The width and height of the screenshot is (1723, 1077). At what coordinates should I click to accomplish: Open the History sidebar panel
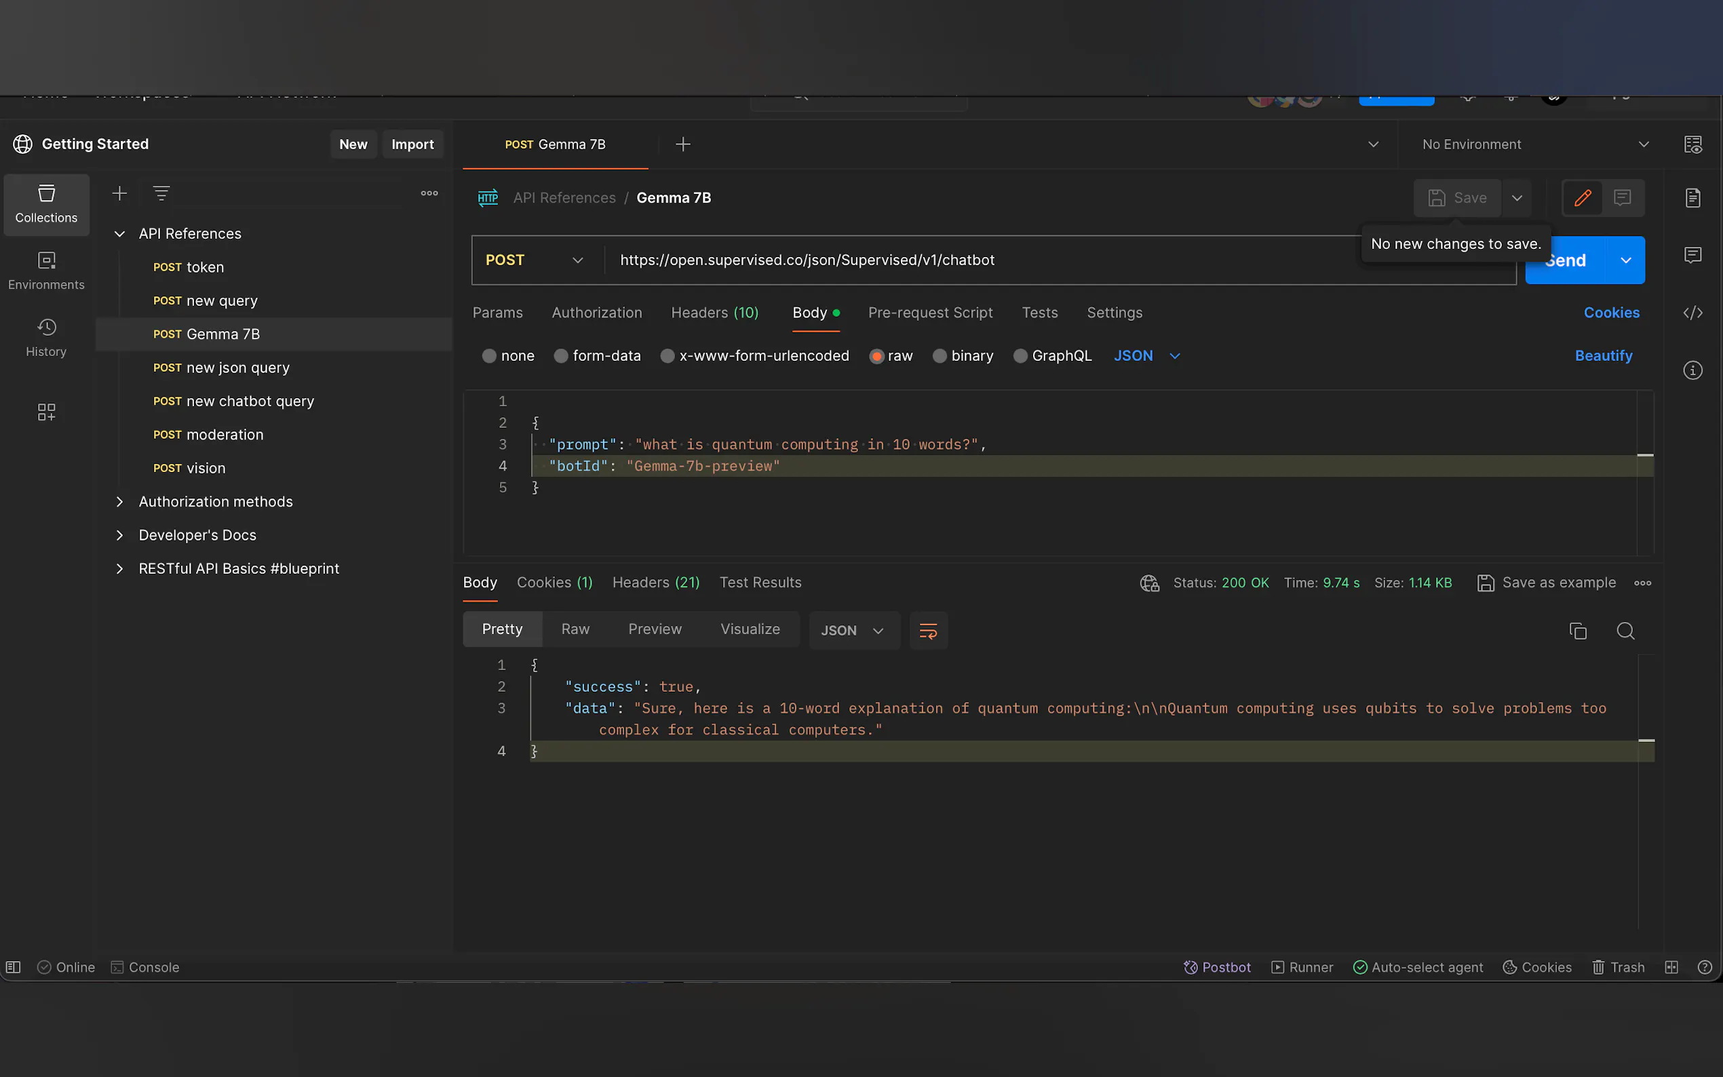click(46, 337)
